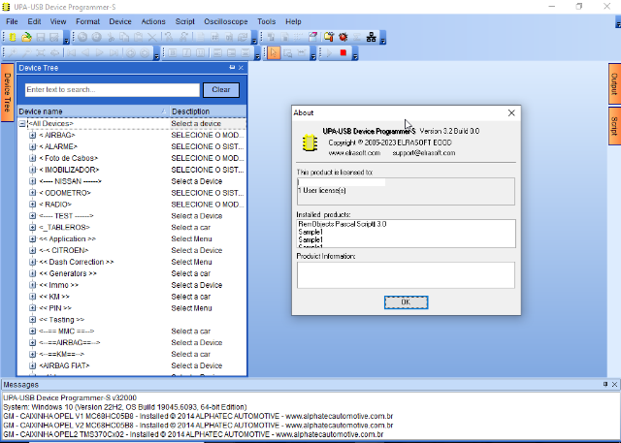Expand the < AIRBAG> tree node

pos(32,136)
